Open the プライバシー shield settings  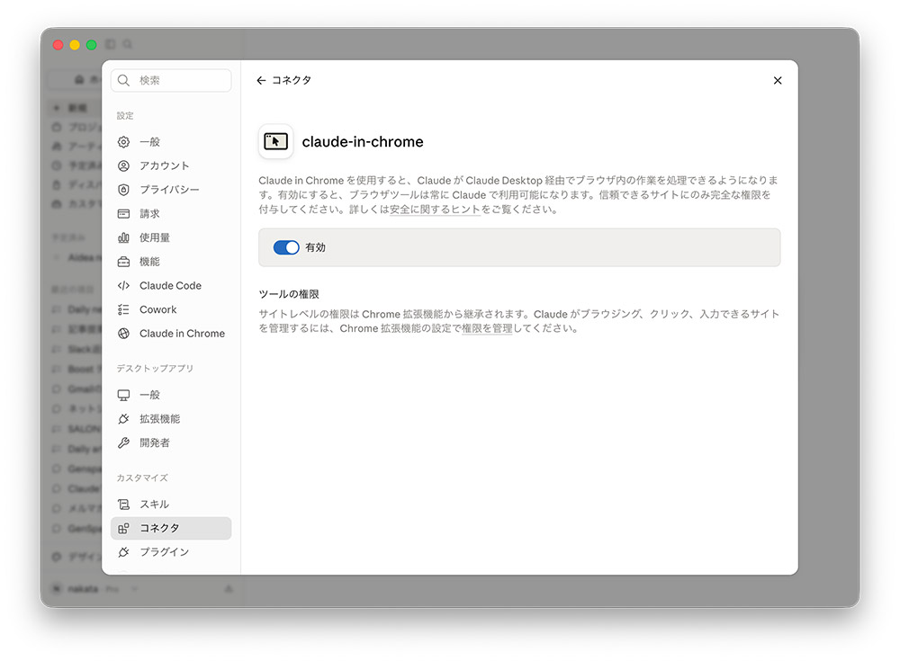[123, 190]
